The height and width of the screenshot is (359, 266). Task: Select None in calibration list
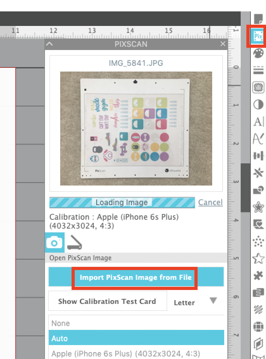pos(136,323)
